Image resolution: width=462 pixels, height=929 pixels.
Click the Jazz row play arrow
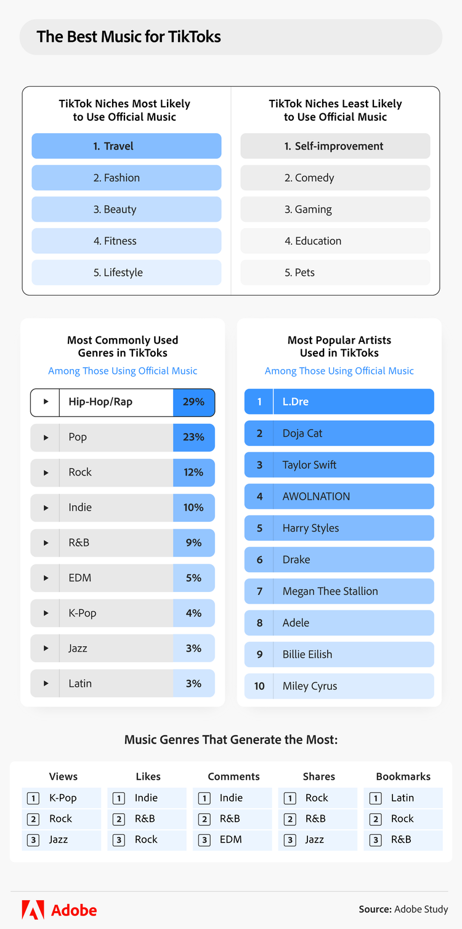pos(46,648)
